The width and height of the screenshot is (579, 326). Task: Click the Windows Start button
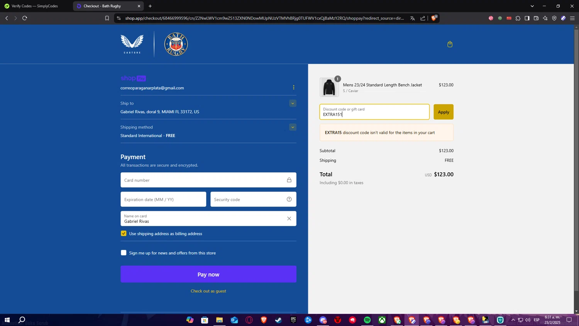pos(7,320)
